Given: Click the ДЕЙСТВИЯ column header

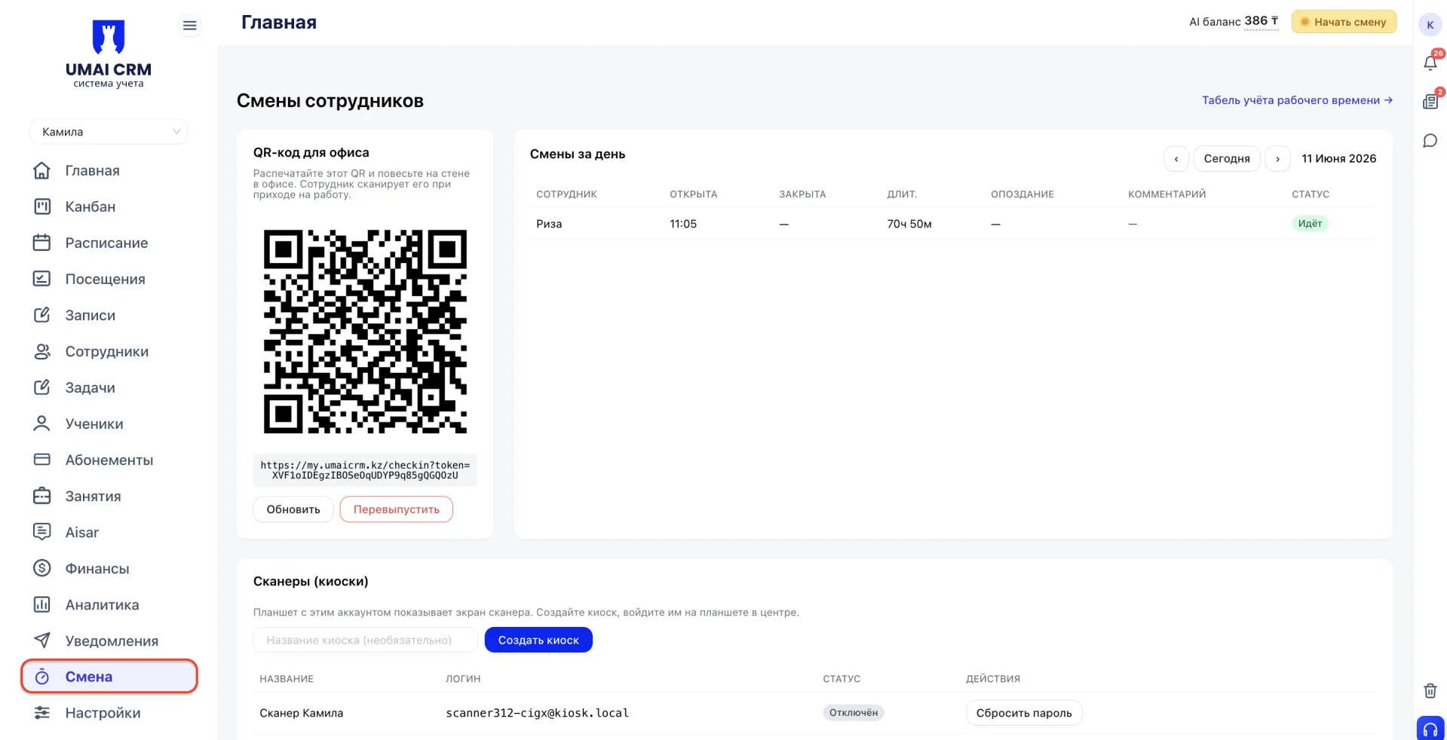Looking at the screenshot, I should click(993, 679).
